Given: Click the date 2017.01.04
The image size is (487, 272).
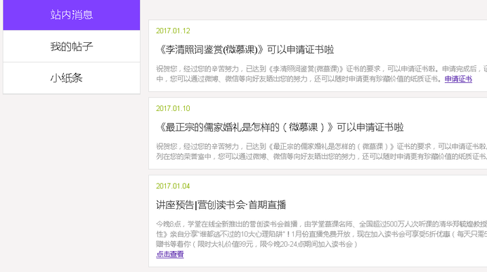Looking at the screenshot, I should pyautogui.click(x=173, y=186).
